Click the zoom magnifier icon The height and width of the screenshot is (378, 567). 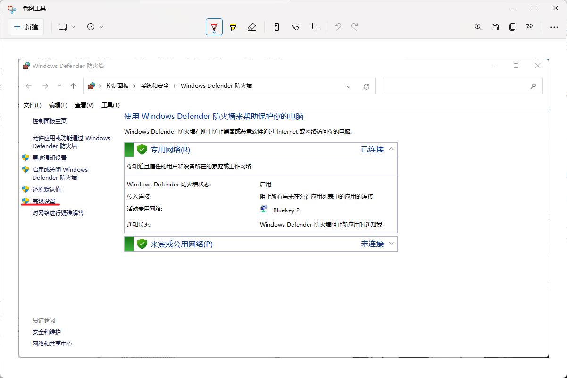[x=478, y=27]
